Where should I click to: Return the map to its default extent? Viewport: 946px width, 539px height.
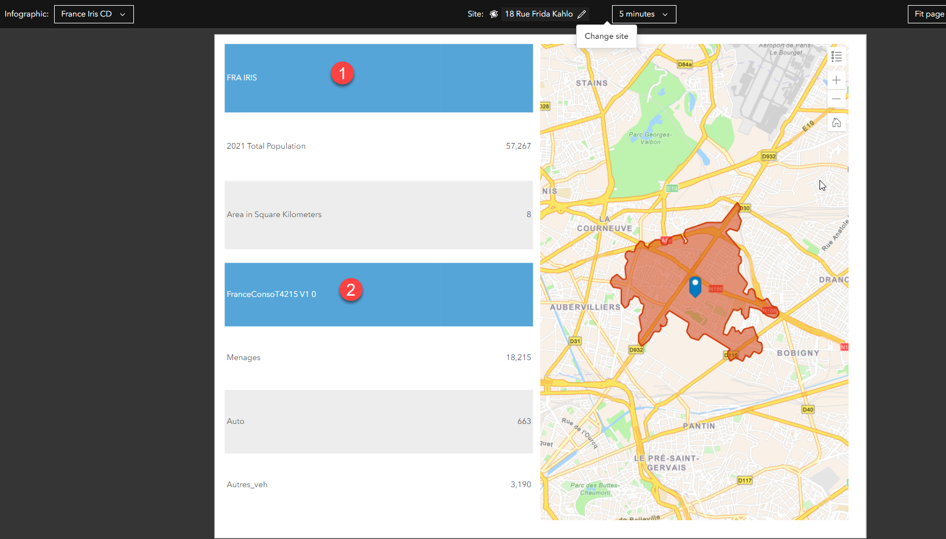(837, 122)
